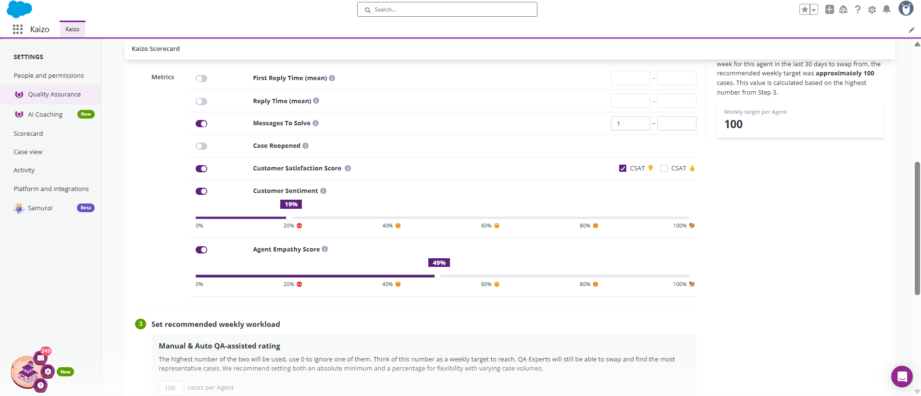Viewport: 921px width, 396px height.
Task: Check the CSAT thumbs-up checkbox
Action: [664, 168]
